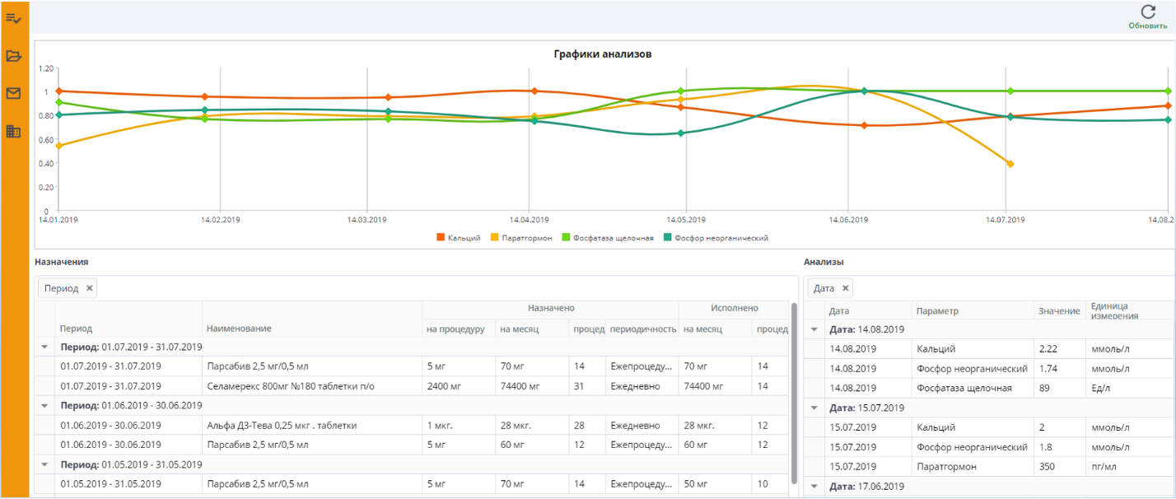The width and height of the screenshot is (1176, 499).
Task: Collapse the Дата 14.08.2019 analysis group
Action: (x=814, y=329)
